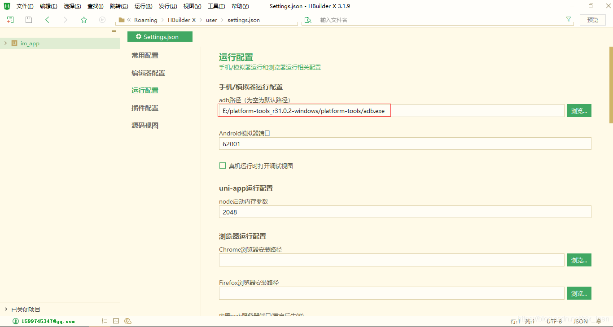Click the bookmark star icon
Viewport: 613px width, 327px height.
84,20
